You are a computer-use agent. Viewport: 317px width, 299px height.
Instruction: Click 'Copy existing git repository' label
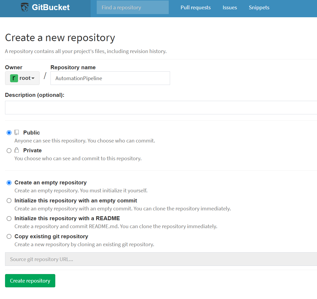pyautogui.click(x=51, y=236)
